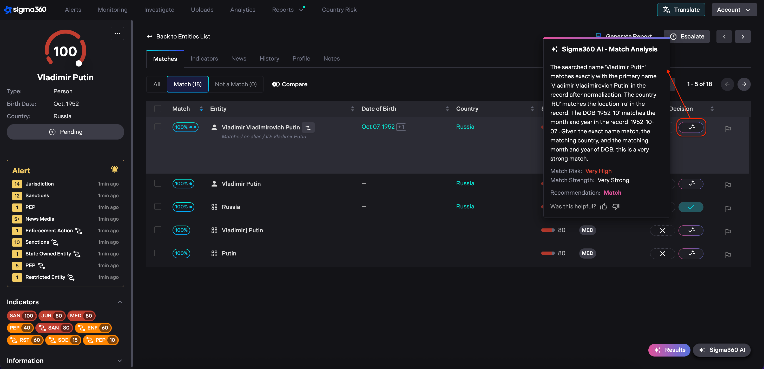The height and width of the screenshot is (369, 764).
Task: Tick checkbox for Russia entity row
Action: [157, 206]
